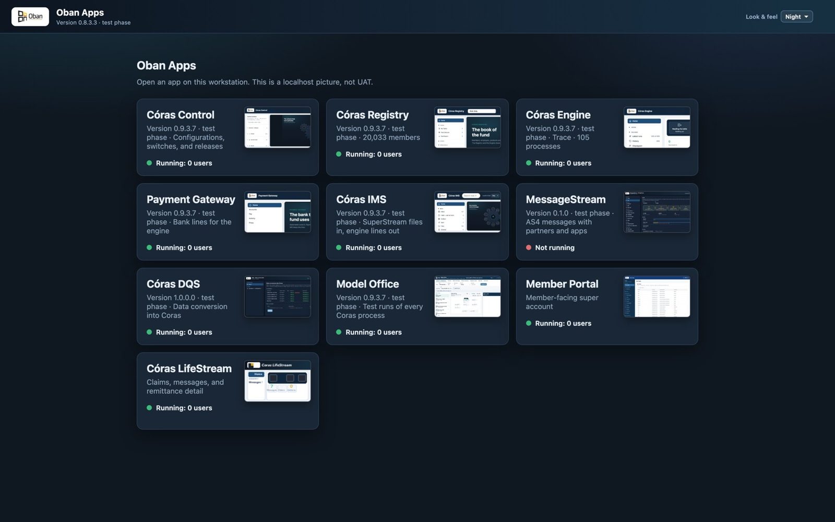The image size is (835, 522).
Task: Click the Model Office preview thumbnail
Action: pyautogui.click(x=467, y=296)
